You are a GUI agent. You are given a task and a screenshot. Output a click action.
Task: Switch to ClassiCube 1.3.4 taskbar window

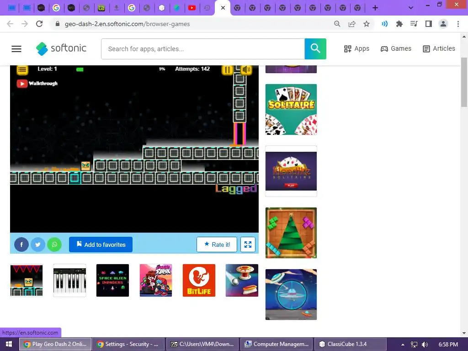(x=351, y=344)
